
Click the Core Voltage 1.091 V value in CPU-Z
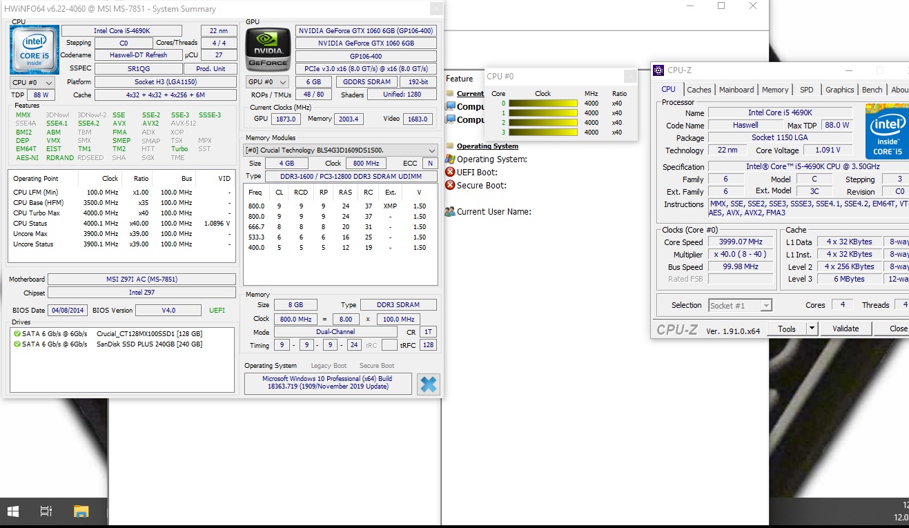(828, 150)
